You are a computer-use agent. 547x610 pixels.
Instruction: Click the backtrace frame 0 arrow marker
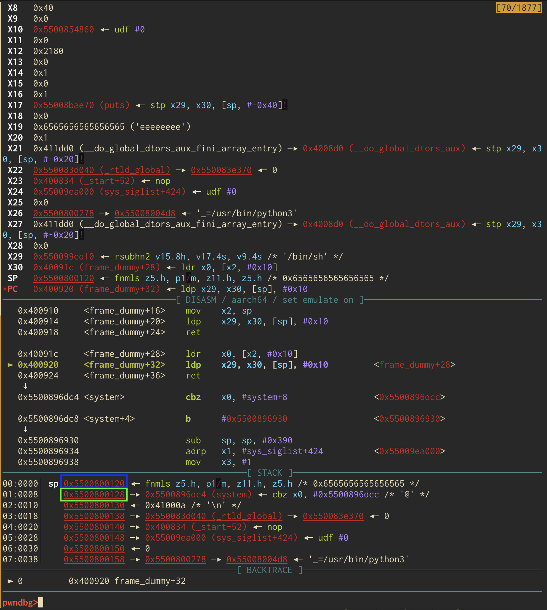coord(10,581)
